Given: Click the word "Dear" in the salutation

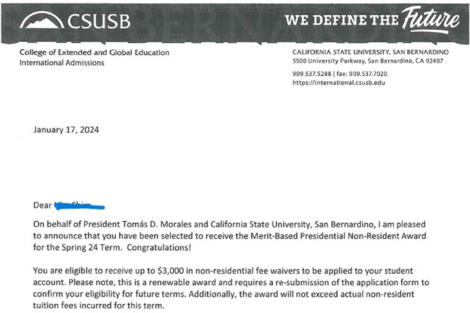Looking at the screenshot, I should 43,205.
